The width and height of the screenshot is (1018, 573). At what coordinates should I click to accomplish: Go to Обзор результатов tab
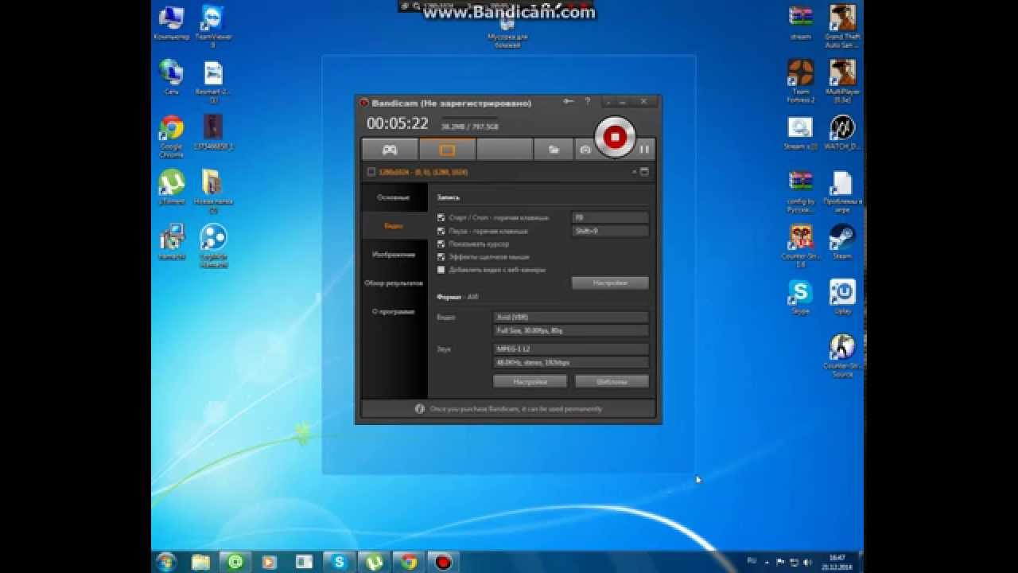click(394, 283)
